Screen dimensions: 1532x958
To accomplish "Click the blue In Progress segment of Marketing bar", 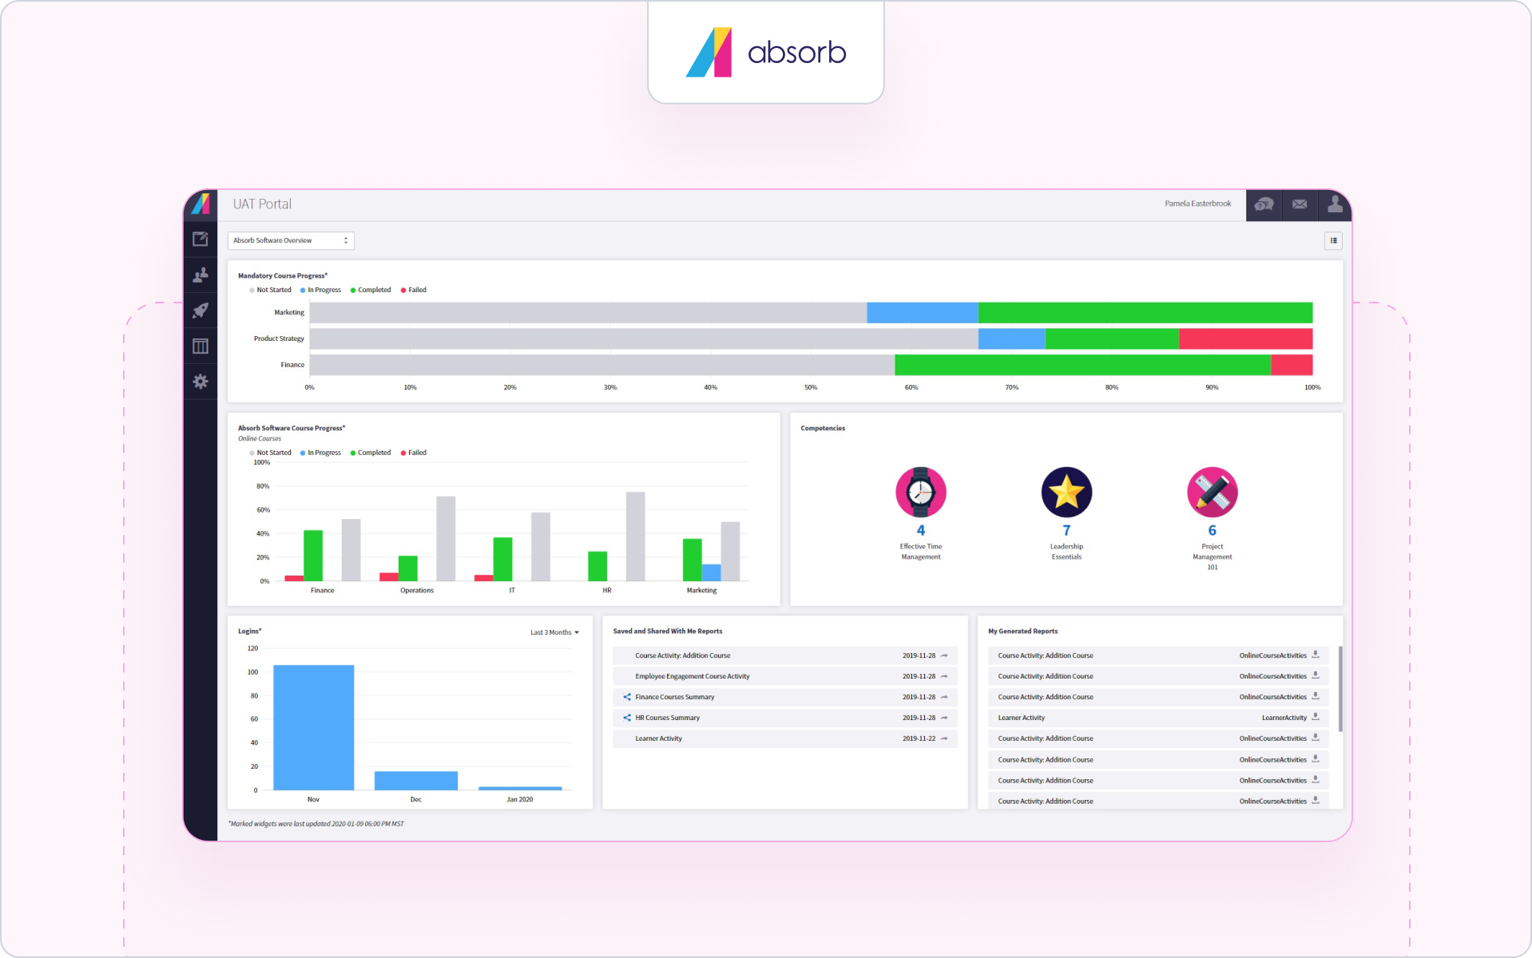I will point(923,312).
